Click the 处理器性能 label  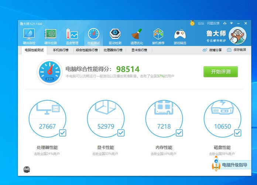(x=47, y=148)
